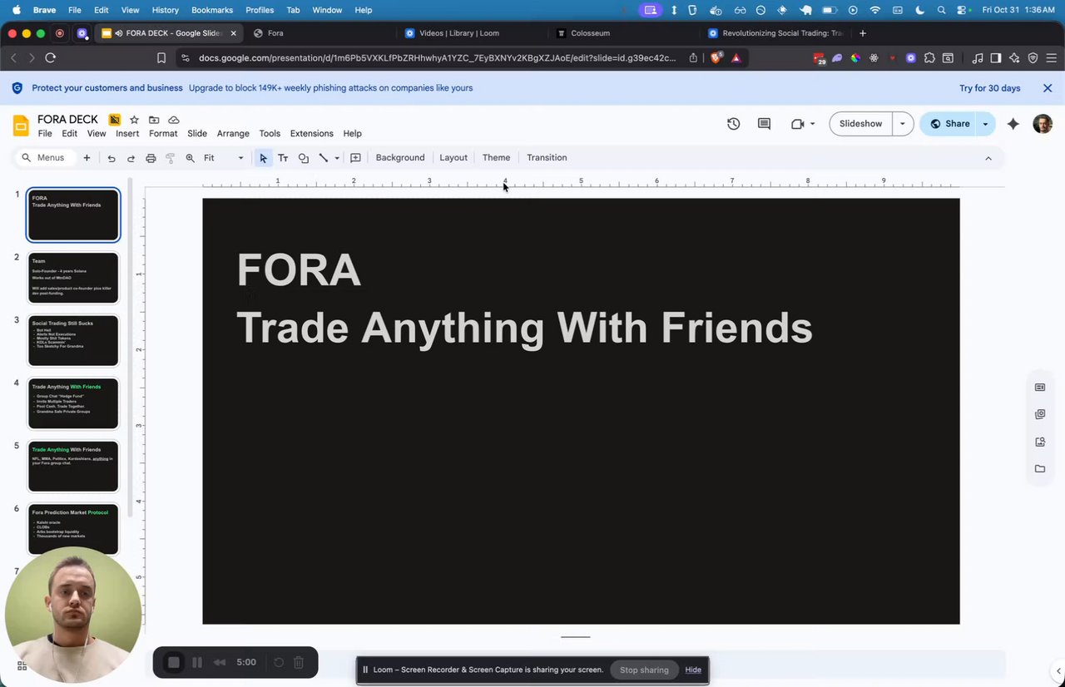
Task: Click the Transition button
Action: (x=547, y=158)
